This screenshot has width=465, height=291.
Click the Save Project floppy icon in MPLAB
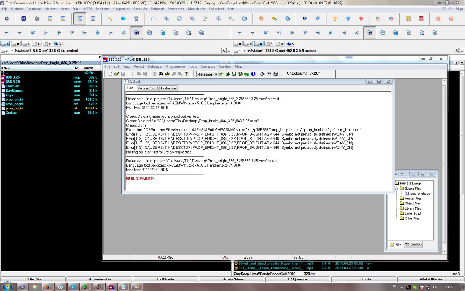coord(234,74)
